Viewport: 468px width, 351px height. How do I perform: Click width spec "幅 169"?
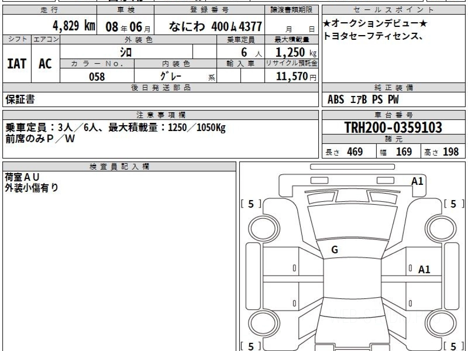point(396,152)
